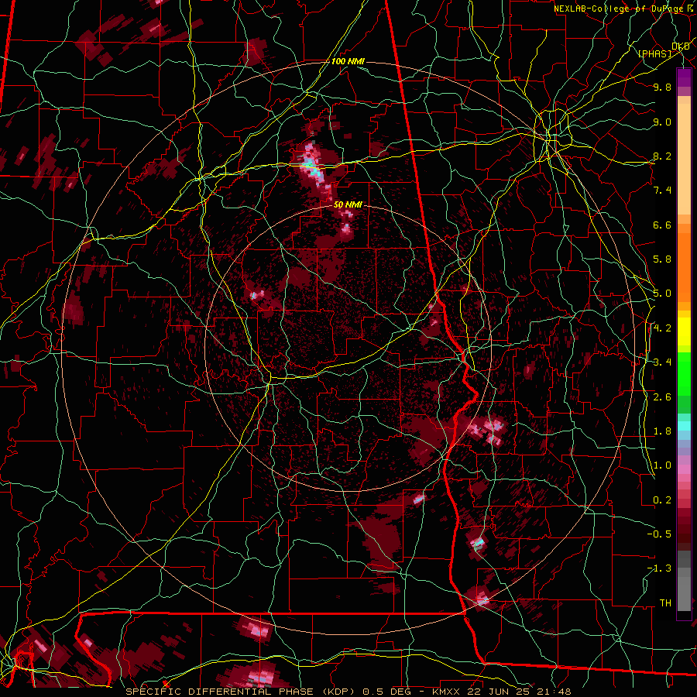Image resolution: width=697 pixels, height=697 pixels.
Task: Click the 1.0 scale value
Action: point(662,465)
